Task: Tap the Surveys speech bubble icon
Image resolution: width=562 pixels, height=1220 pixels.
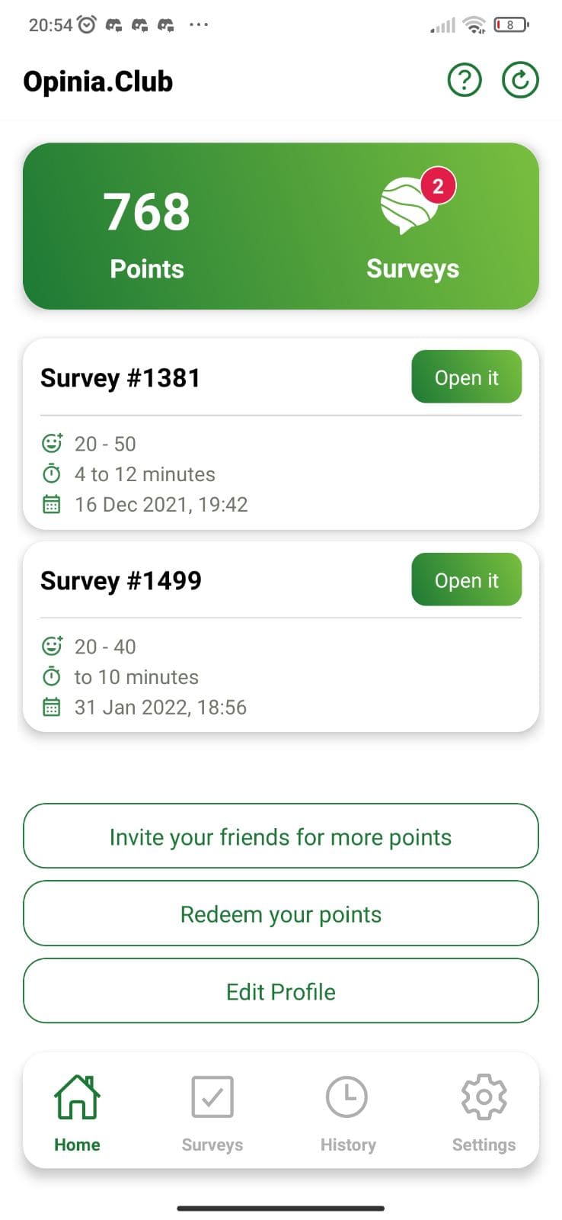Action: 409,205
